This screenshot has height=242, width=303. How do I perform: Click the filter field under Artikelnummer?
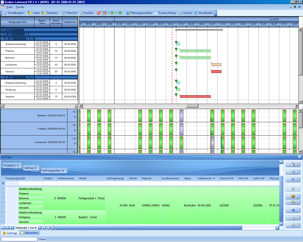point(67,183)
